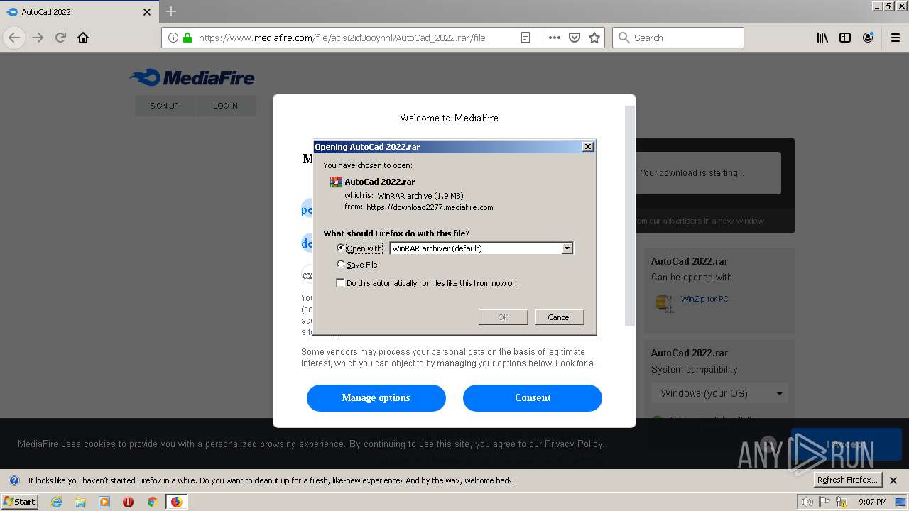Click the Firefox forward arrow button
The height and width of the screenshot is (511, 909).
pos(38,38)
